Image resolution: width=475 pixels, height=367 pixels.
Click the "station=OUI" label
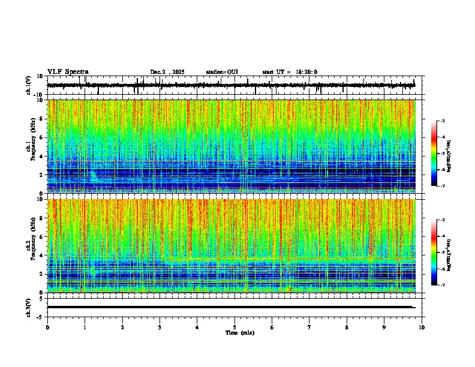click(x=222, y=72)
